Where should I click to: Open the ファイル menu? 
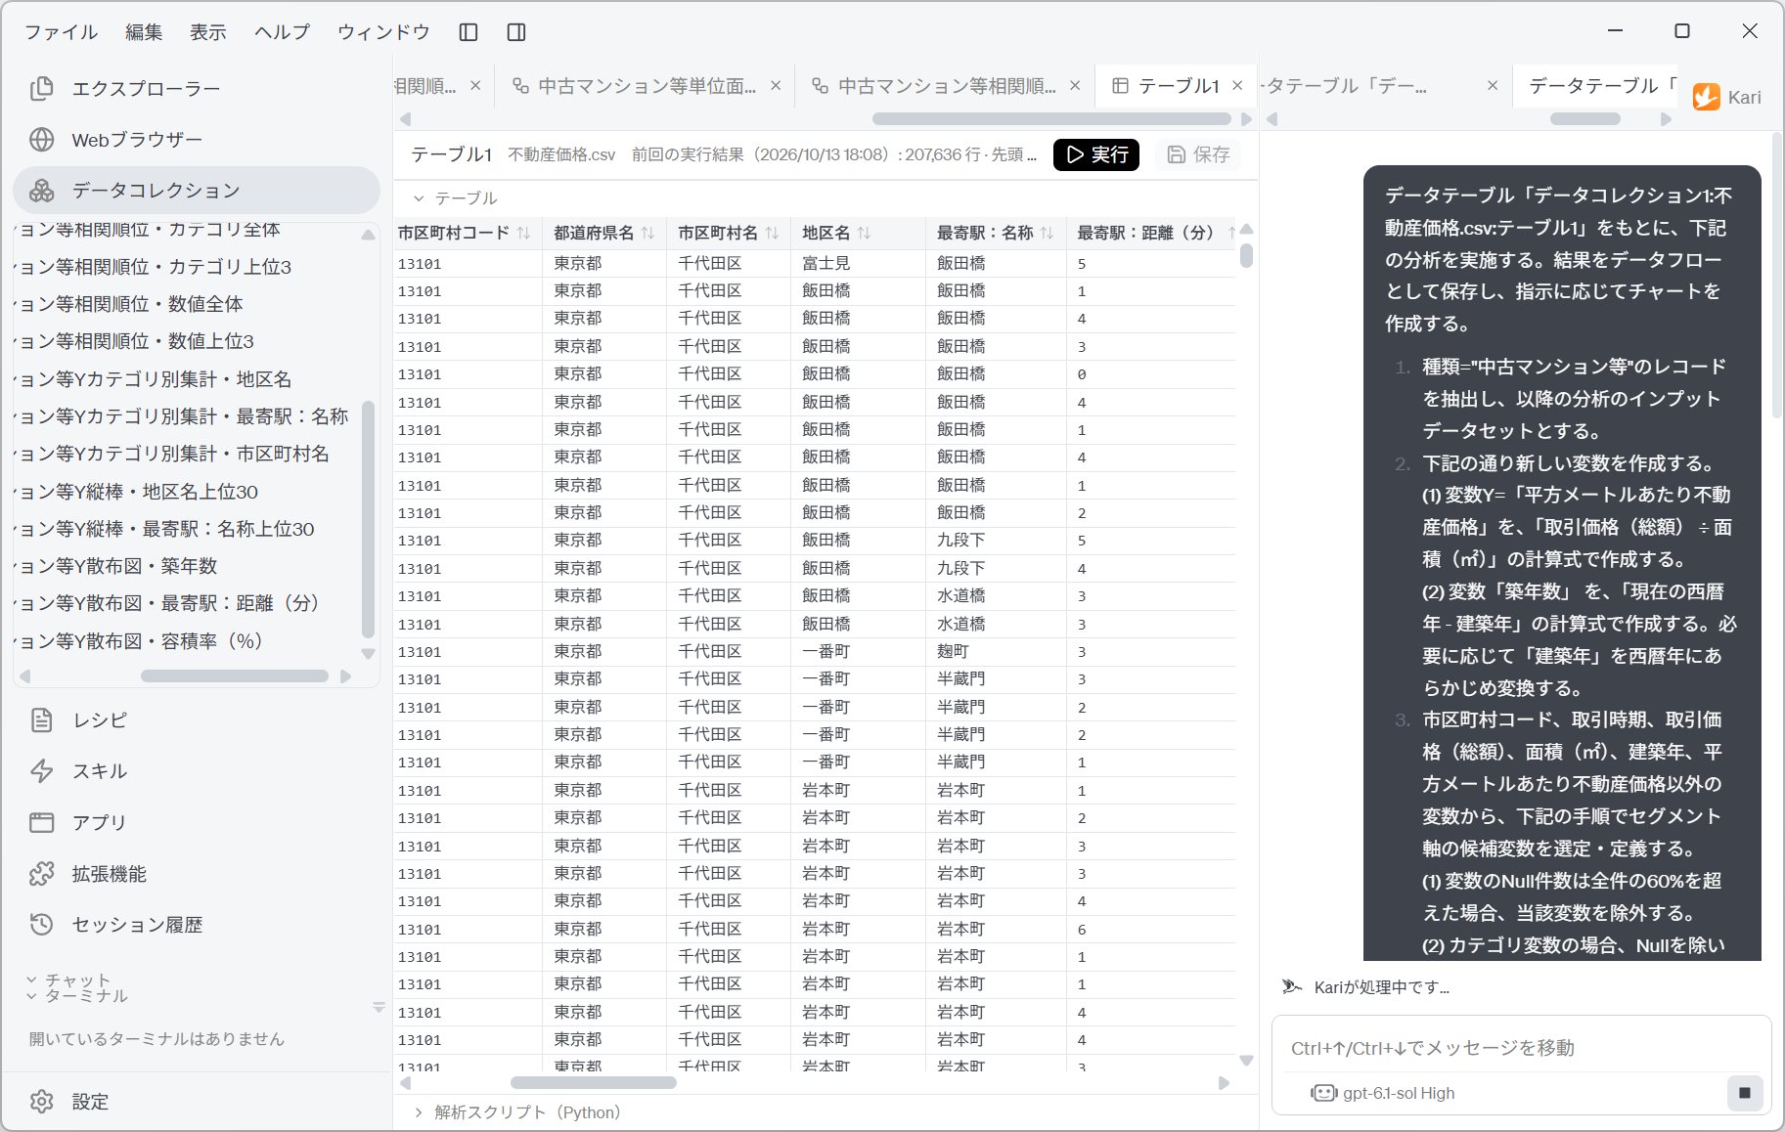coord(61,32)
